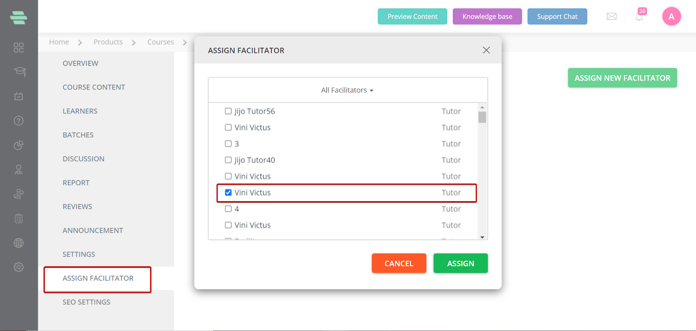Image resolution: width=696 pixels, height=331 pixels.
Task: Open the gear settings icon in sidebar
Action: coord(19,267)
